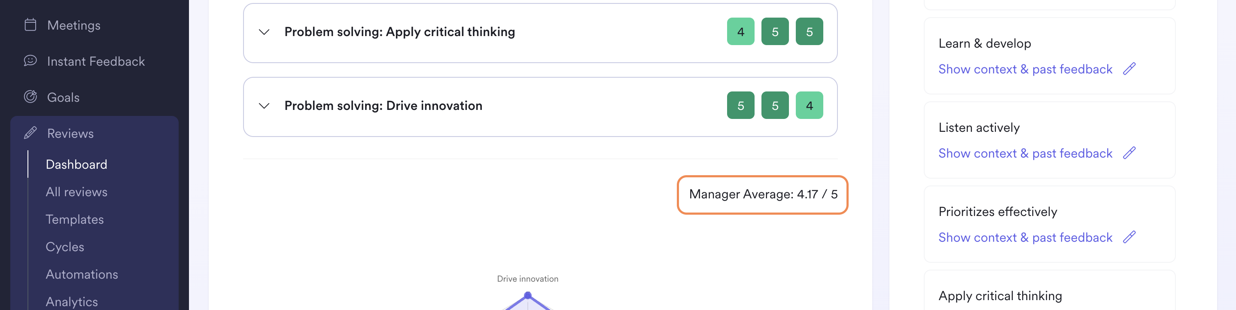Image resolution: width=1236 pixels, height=310 pixels.
Task: Open Meetings calendar icon in sidebar
Action: click(x=30, y=24)
